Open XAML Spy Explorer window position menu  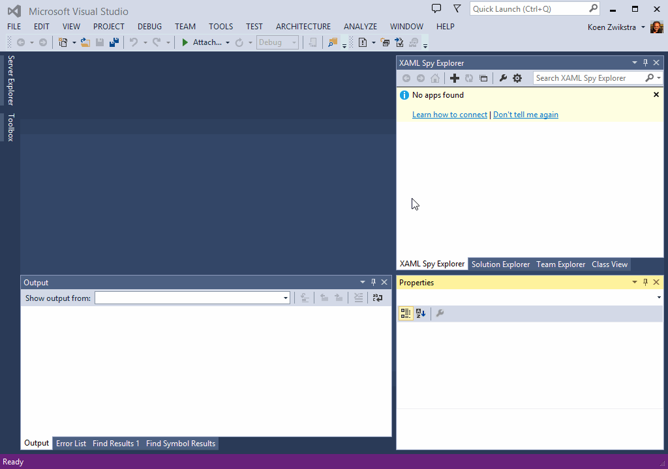tap(634, 63)
